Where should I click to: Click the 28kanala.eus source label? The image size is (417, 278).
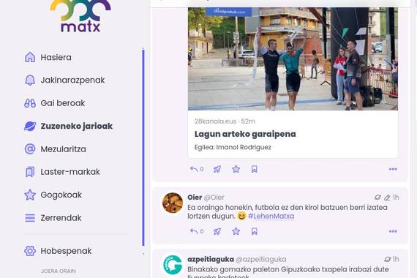(215, 121)
